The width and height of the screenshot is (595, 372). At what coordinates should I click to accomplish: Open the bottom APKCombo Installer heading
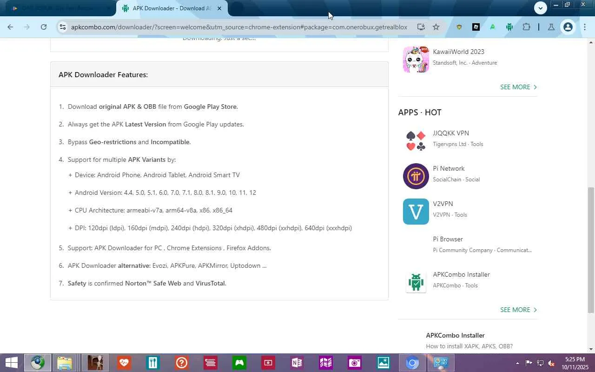click(x=455, y=335)
